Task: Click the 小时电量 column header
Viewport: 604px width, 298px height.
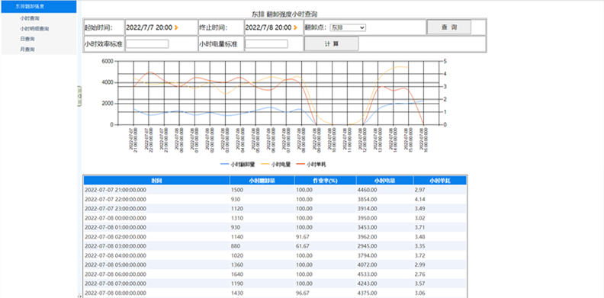Action: point(385,181)
